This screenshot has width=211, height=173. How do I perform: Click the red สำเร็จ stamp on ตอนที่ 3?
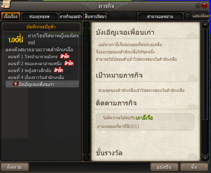58,70
